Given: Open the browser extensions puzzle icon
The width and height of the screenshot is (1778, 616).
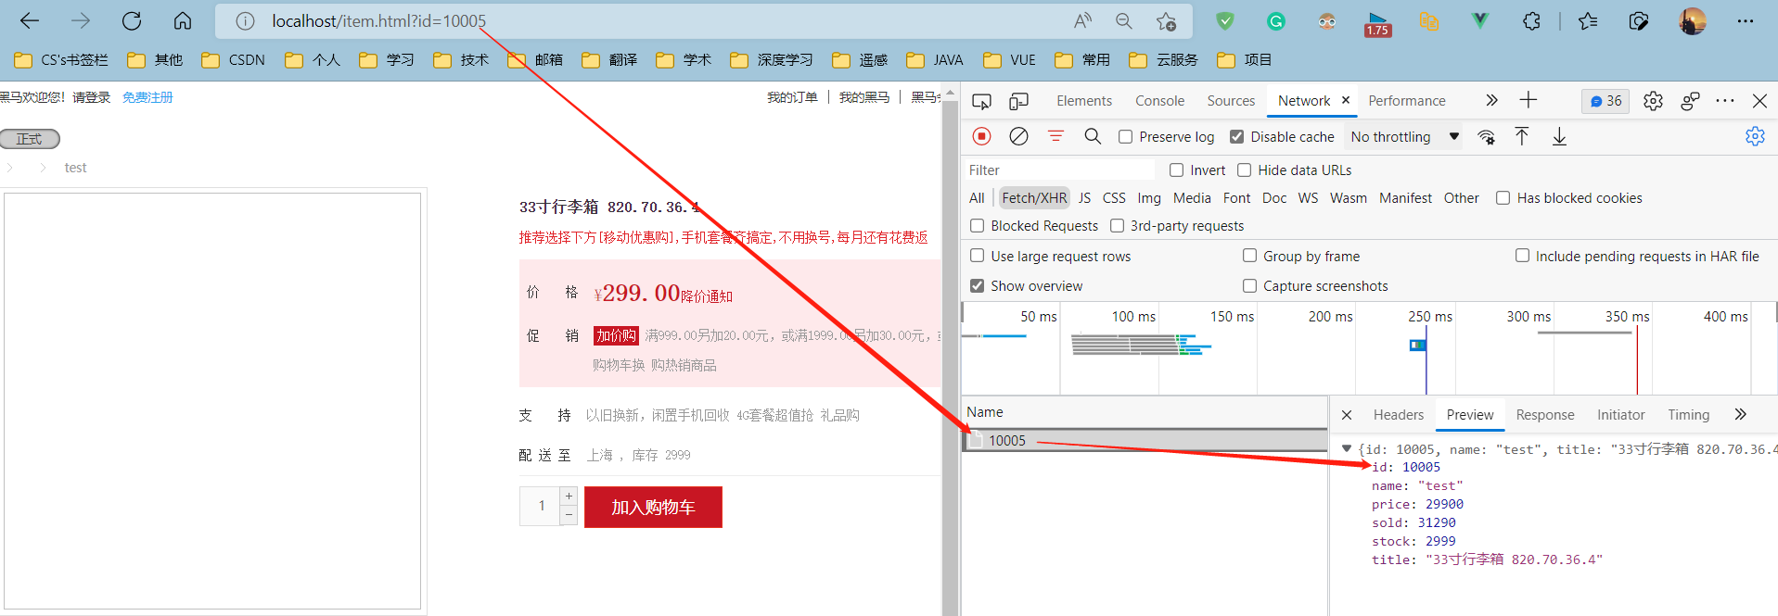Looking at the screenshot, I should [x=1531, y=20].
